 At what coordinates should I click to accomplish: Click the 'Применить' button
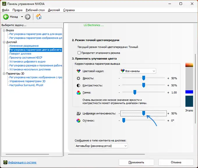(136, 162)
